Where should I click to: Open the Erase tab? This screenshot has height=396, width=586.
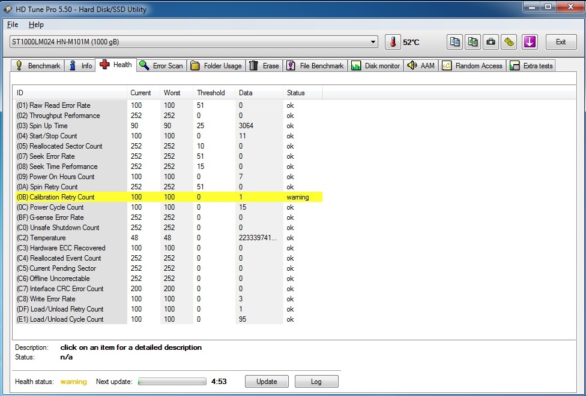pyautogui.click(x=264, y=66)
